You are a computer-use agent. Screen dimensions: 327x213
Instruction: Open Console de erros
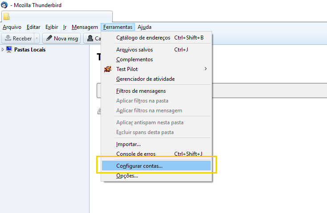[x=156, y=154]
